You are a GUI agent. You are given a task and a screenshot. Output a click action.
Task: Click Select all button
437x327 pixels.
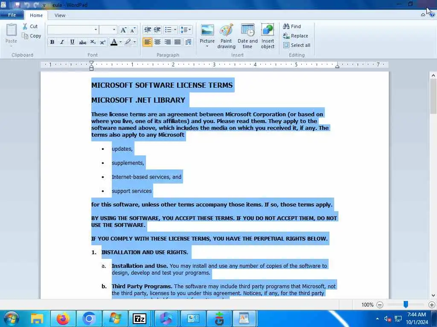click(x=297, y=45)
